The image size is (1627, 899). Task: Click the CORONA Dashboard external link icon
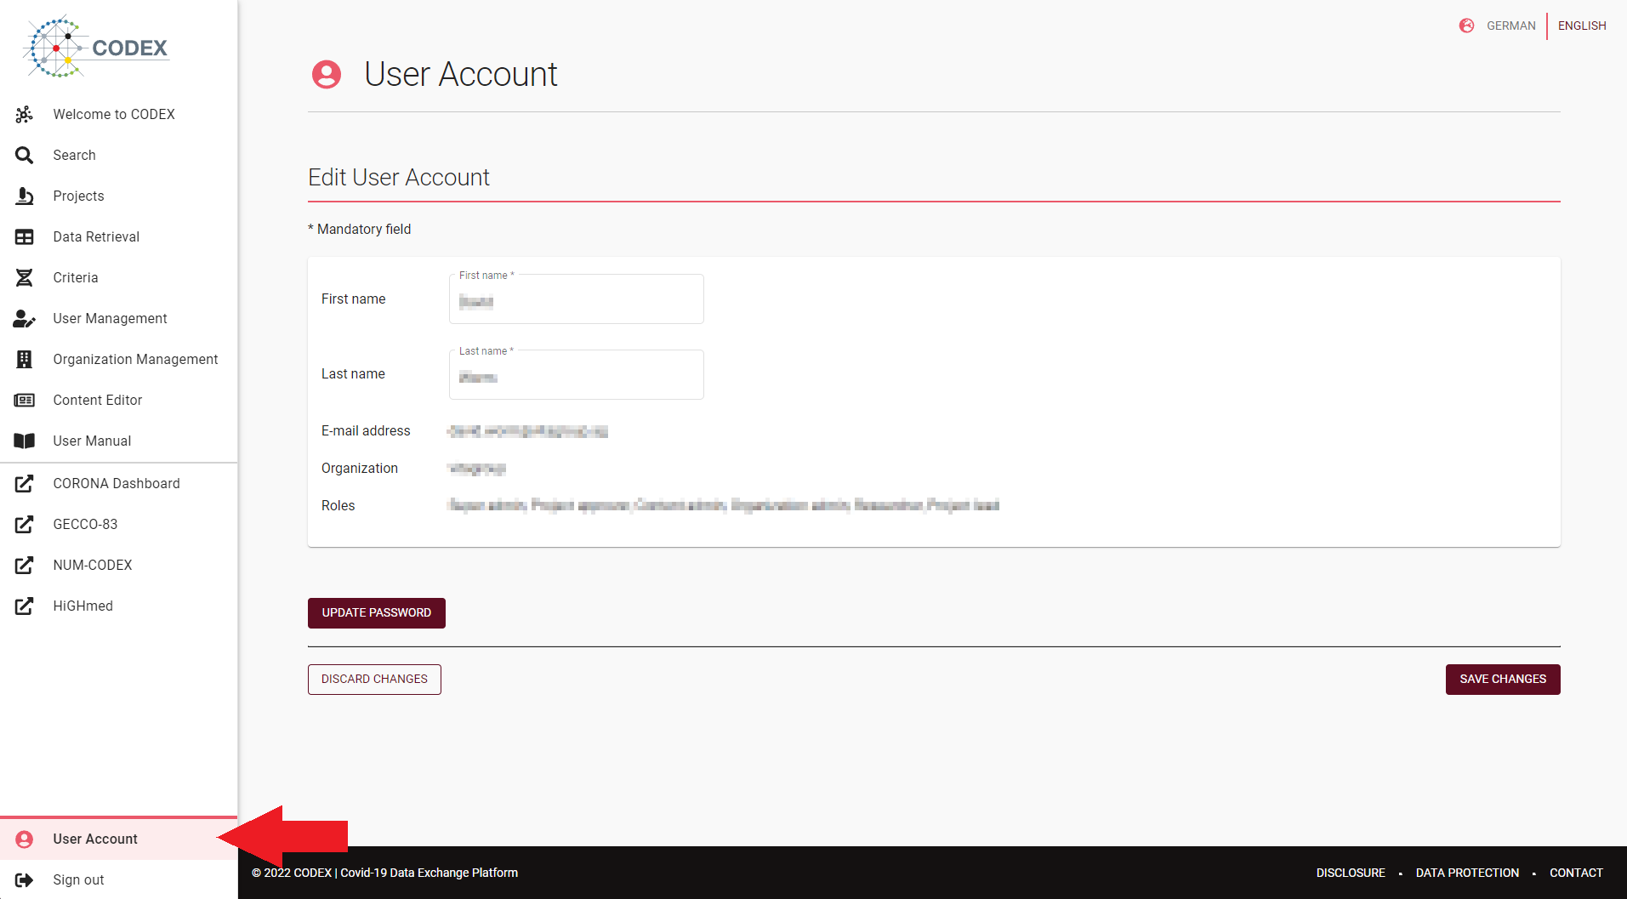click(24, 483)
